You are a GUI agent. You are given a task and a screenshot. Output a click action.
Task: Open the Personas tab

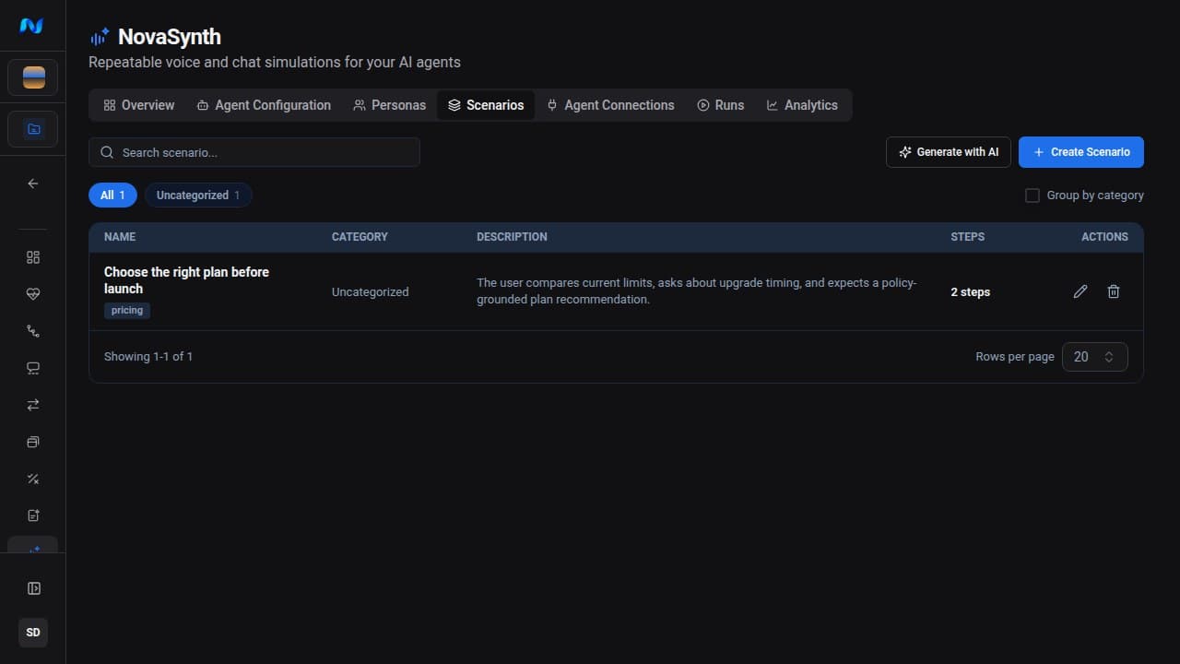(389, 105)
